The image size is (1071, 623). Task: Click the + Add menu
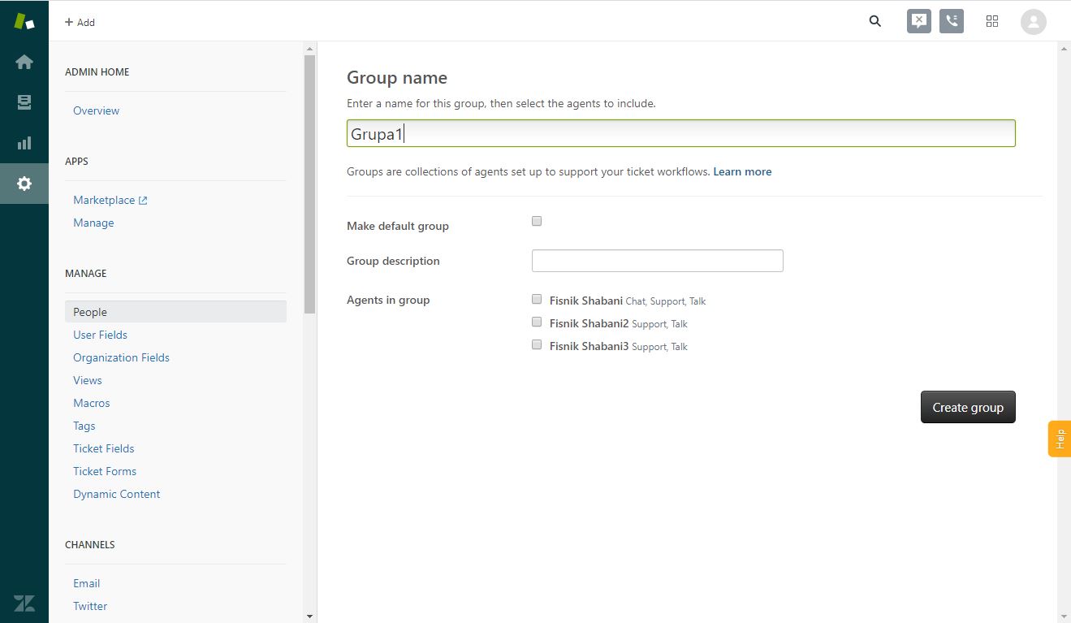(80, 23)
